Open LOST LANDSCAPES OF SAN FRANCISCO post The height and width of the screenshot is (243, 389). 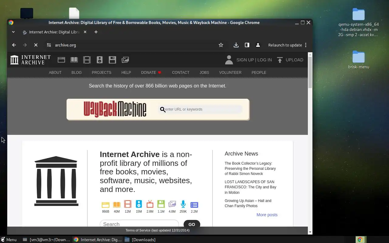[x=250, y=187]
